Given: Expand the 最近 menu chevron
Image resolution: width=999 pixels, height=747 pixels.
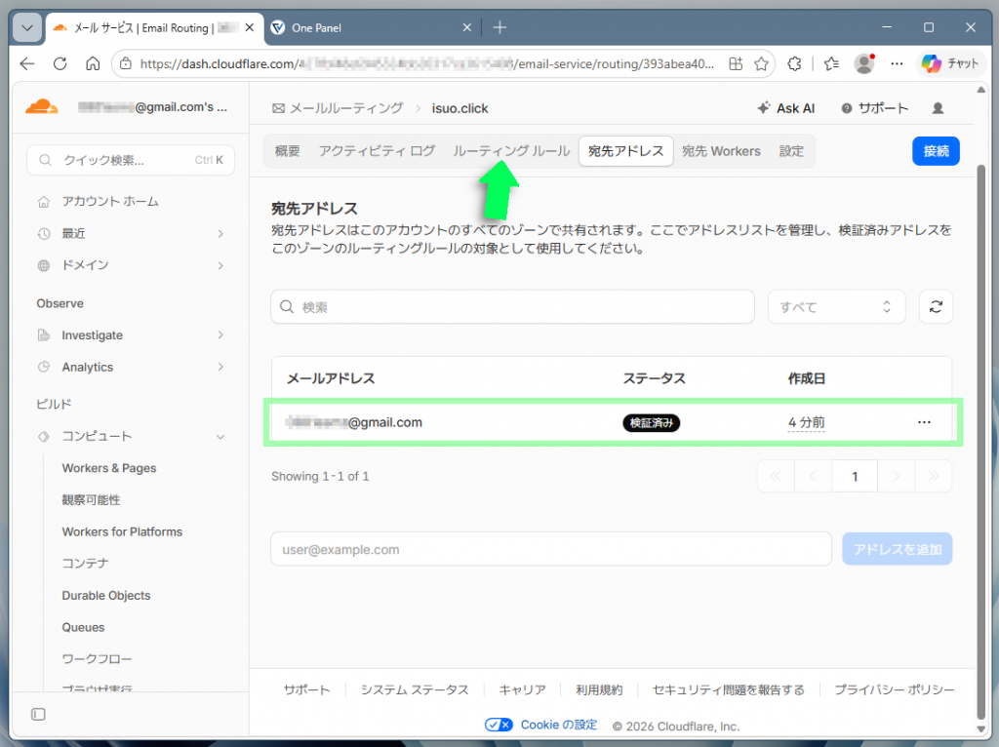Looking at the screenshot, I should coord(220,234).
